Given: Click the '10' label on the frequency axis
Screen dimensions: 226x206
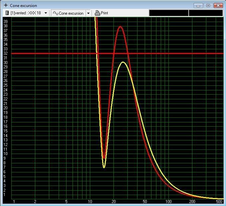Looking at the screenshot, I should [90, 202].
